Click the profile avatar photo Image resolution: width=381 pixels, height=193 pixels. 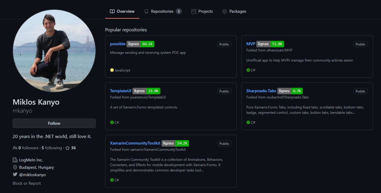[x=54, y=51]
